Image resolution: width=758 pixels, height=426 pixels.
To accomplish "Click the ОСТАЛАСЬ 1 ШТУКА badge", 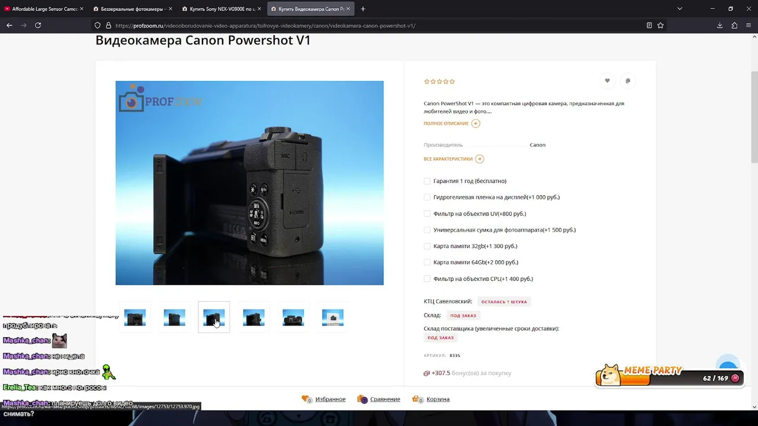I will [x=504, y=302].
